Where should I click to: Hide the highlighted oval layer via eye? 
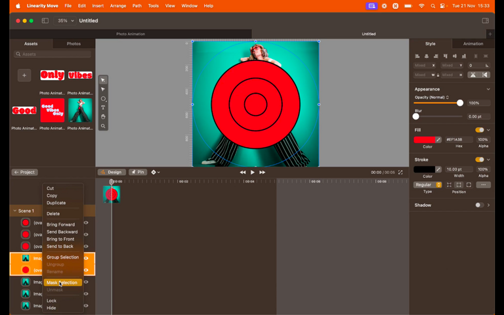[x=86, y=270]
